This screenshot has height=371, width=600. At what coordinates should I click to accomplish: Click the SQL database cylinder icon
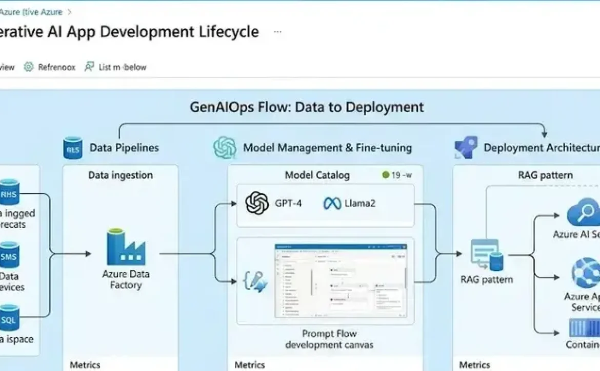[x=9, y=318]
